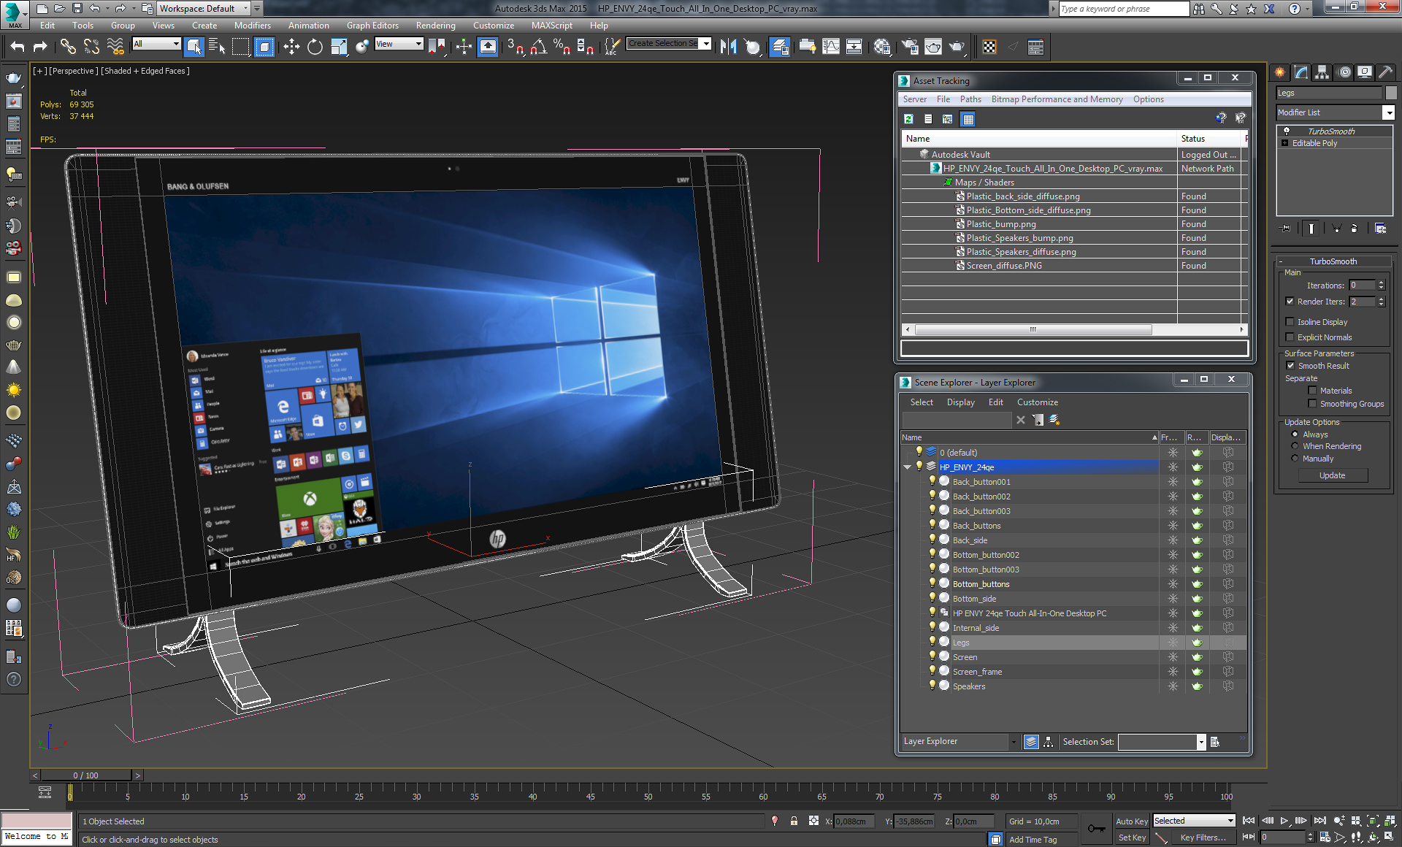Clear the Scene Explorer search filter
Screen dimensions: 1402x847
(x=1020, y=420)
